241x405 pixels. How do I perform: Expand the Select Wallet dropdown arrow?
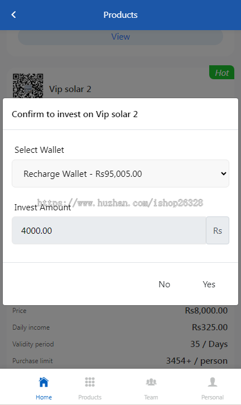pyautogui.click(x=224, y=173)
